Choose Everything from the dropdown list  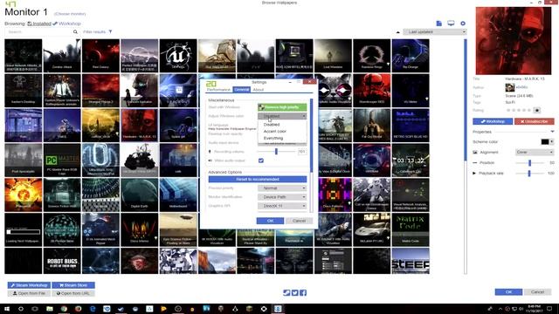pos(282,138)
